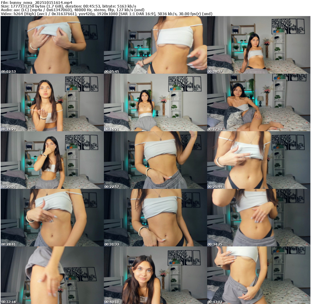Click the thumbnail marked 00:08:37
The height and width of the screenshot is (304, 311).
pos(258,45)
